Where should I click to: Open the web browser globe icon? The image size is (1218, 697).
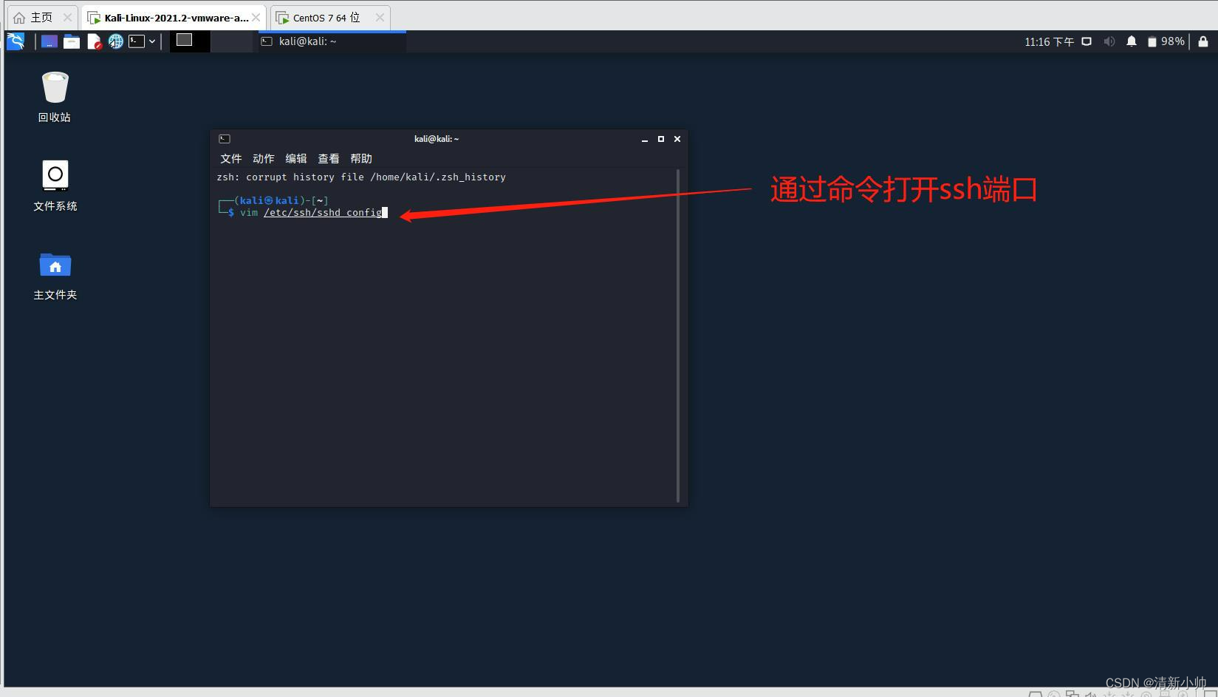(x=115, y=41)
